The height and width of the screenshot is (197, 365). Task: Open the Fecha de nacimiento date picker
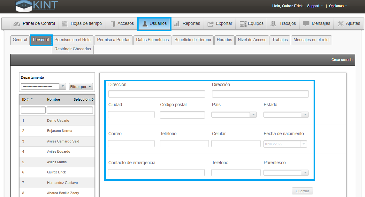point(303,144)
